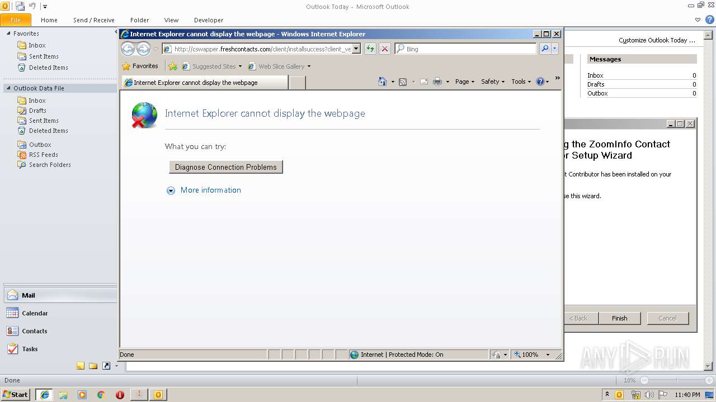Click the Outlook zoom slider track
The height and width of the screenshot is (402, 716).
[676, 380]
